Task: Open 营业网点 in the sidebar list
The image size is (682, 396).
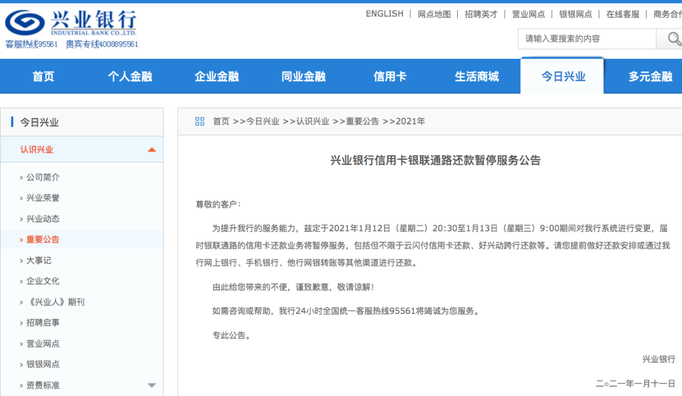Action: (43, 344)
